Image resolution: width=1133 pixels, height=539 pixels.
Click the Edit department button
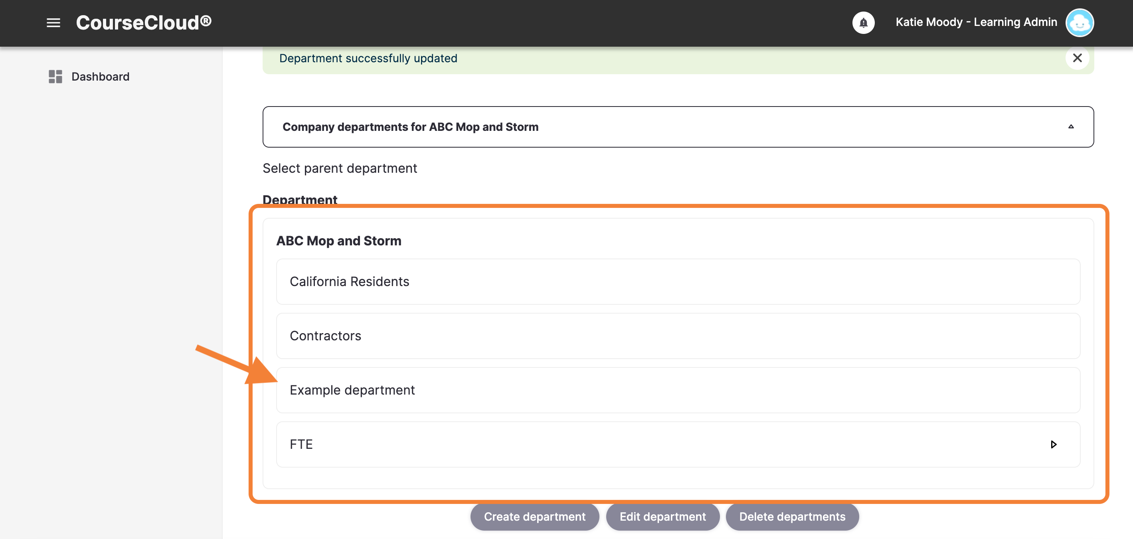pyautogui.click(x=662, y=517)
